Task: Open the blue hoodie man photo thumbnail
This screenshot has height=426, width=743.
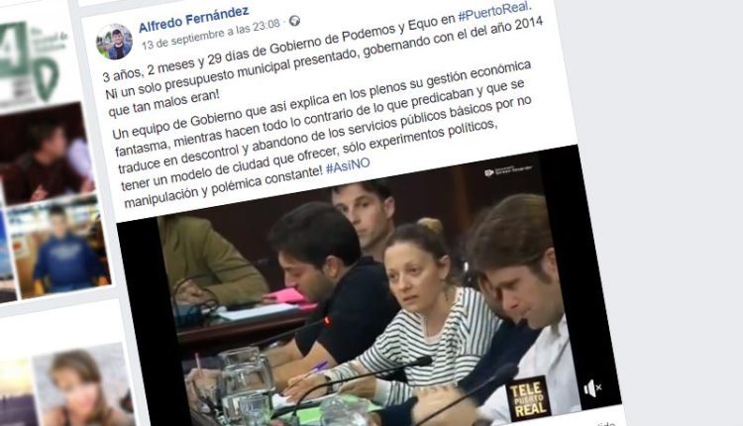Action: point(59,247)
